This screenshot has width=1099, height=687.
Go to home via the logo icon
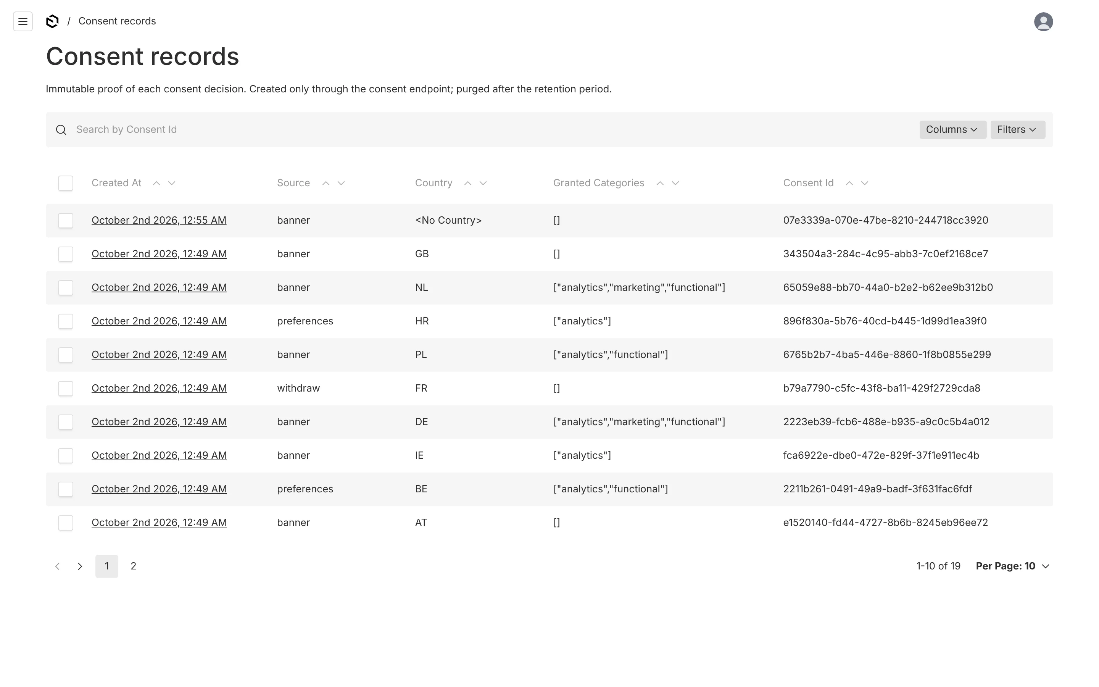pos(52,21)
